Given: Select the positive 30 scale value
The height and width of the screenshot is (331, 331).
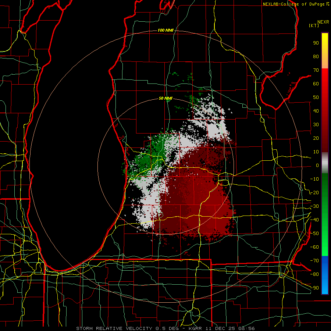Looking at the screenshot, I should [x=316, y=125].
